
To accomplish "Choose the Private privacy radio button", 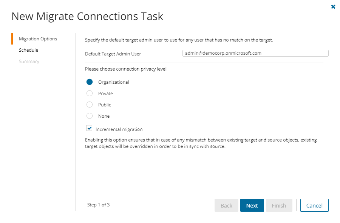I will pyautogui.click(x=90, y=94).
